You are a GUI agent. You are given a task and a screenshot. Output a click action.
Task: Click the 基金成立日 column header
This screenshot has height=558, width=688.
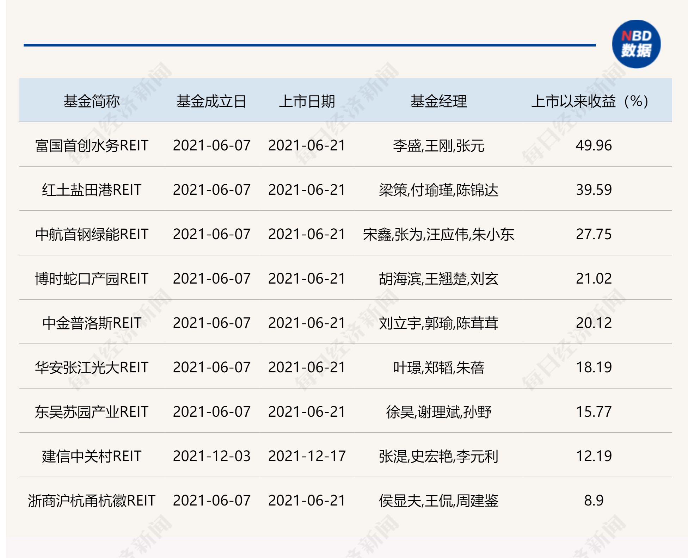(x=211, y=101)
